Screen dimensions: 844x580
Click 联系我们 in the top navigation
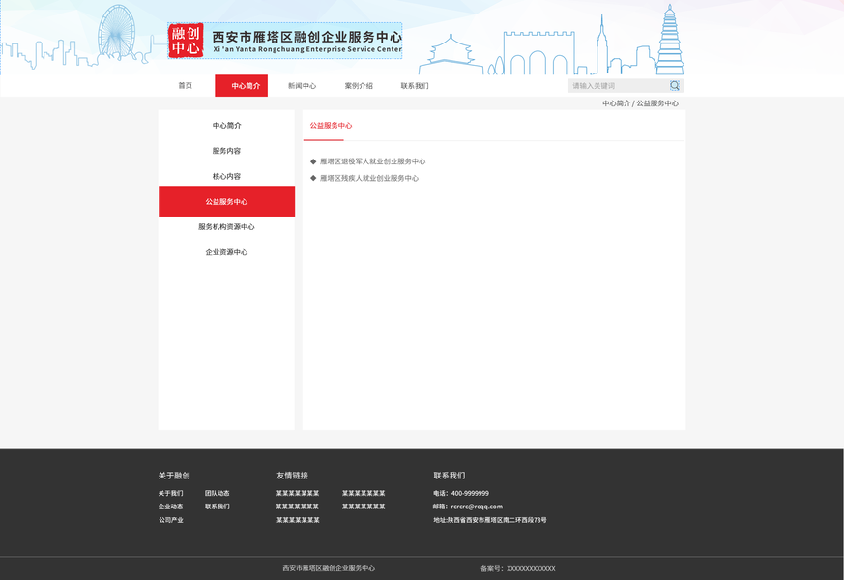click(x=415, y=85)
